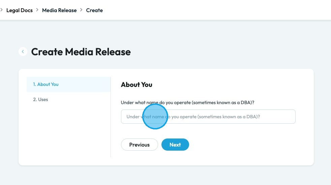Go to the Media Release breadcrumb
The width and height of the screenshot is (331, 185).
pyautogui.click(x=59, y=10)
